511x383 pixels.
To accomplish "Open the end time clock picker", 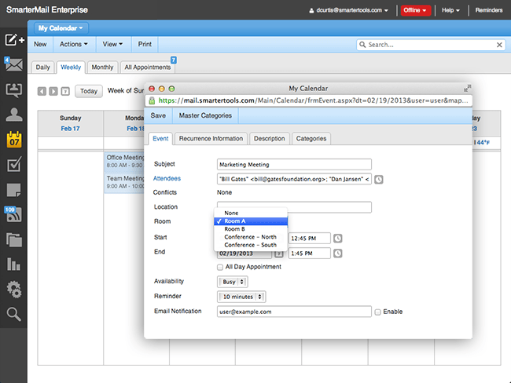I will 337,254.
